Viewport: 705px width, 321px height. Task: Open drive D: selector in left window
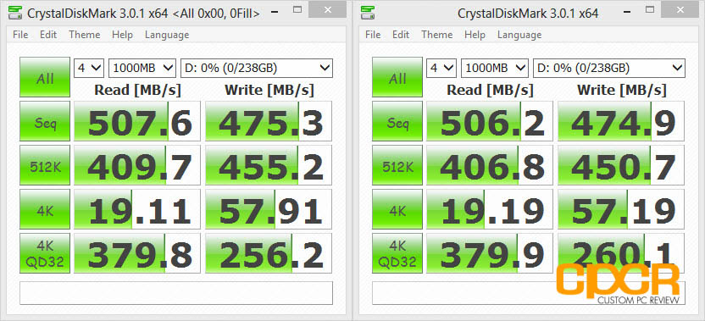(x=257, y=68)
